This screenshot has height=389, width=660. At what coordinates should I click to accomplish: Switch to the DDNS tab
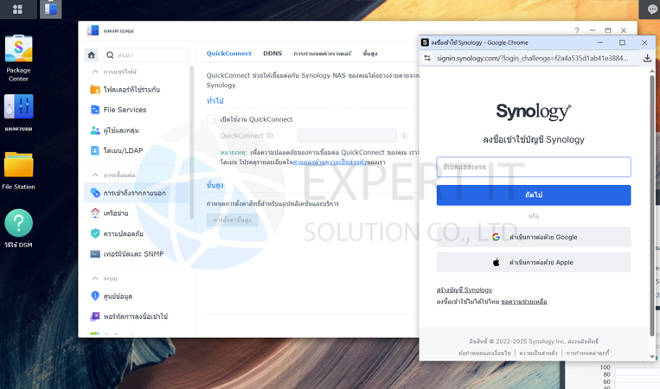coord(272,54)
